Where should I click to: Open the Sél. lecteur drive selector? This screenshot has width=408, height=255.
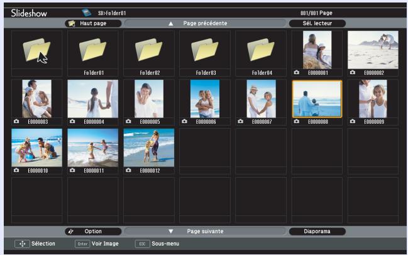click(317, 23)
